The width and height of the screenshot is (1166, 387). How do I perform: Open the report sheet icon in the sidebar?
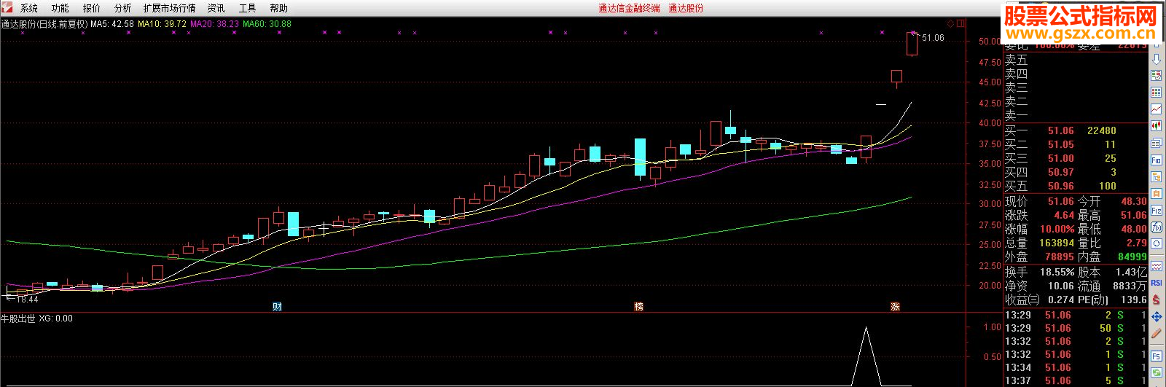1157,76
